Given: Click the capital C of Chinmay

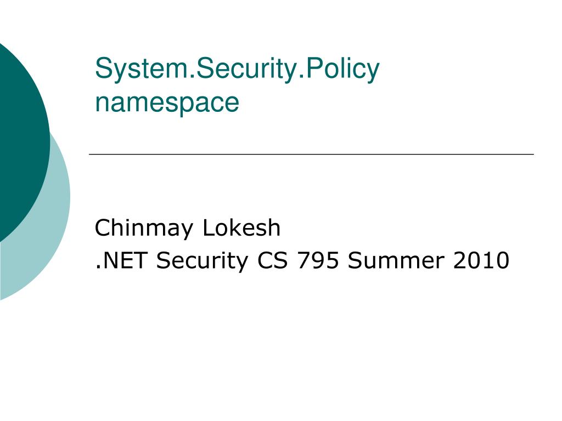Looking at the screenshot, I should (103, 227).
